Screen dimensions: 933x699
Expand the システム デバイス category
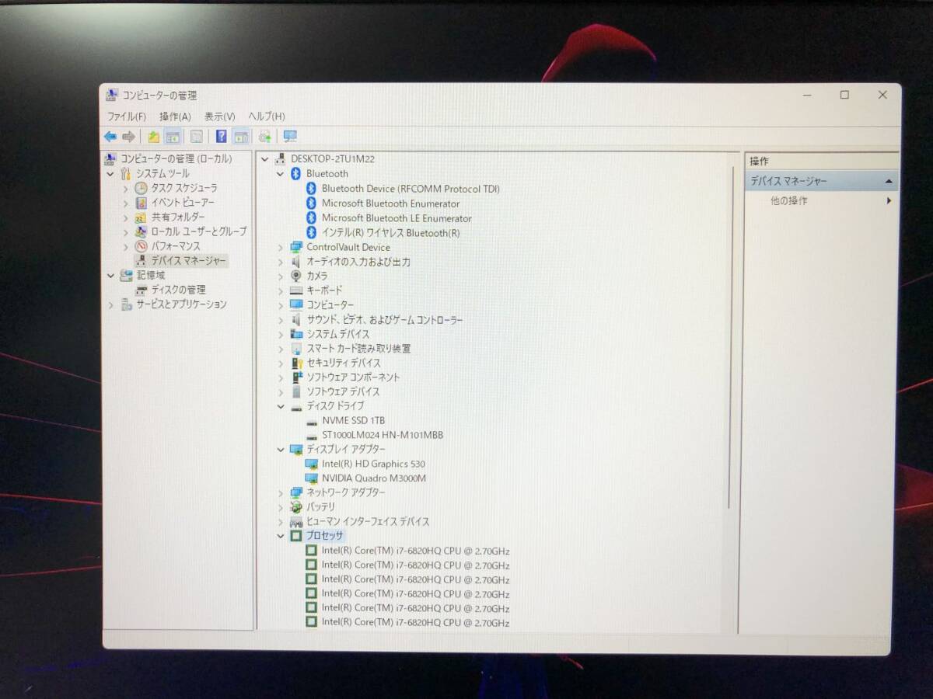coord(281,334)
